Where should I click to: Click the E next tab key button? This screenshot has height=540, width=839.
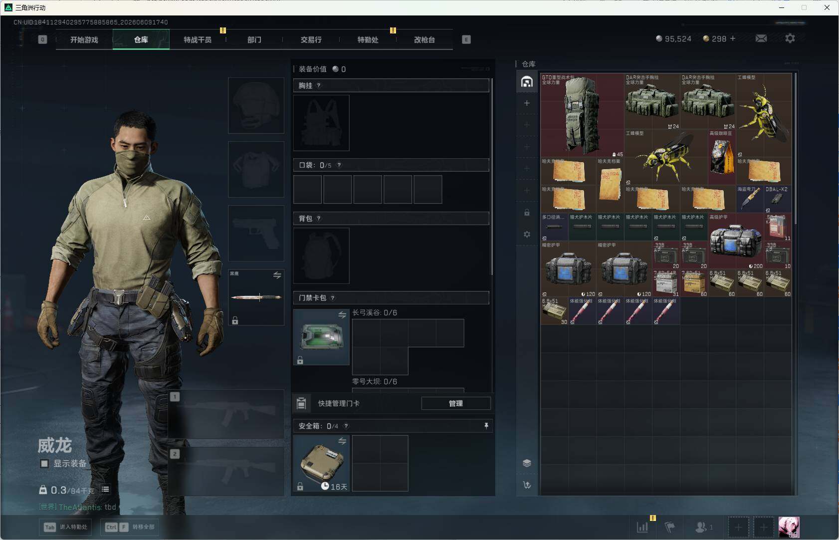tap(466, 39)
